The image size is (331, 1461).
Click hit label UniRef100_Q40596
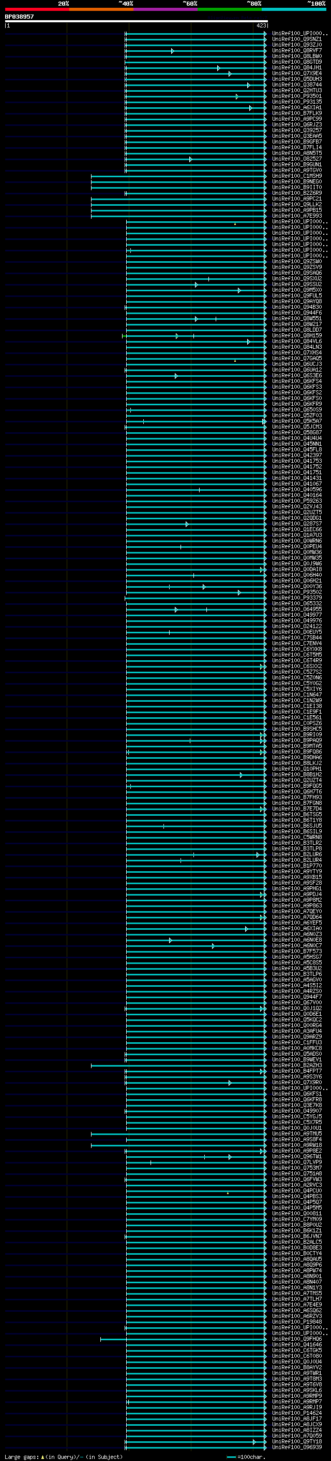[297, 489]
